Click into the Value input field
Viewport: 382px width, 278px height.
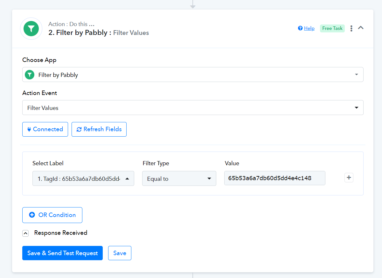(274, 178)
